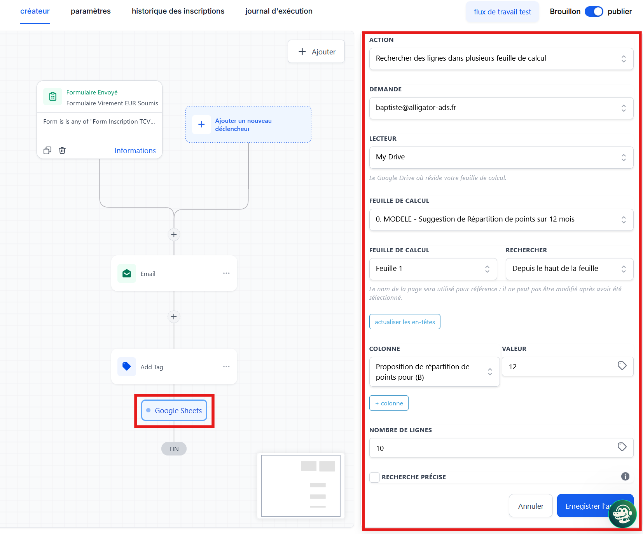Image resolution: width=643 pixels, height=534 pixels.
Task: Open the historique des inscriptions tab
Action: point(178,11)
